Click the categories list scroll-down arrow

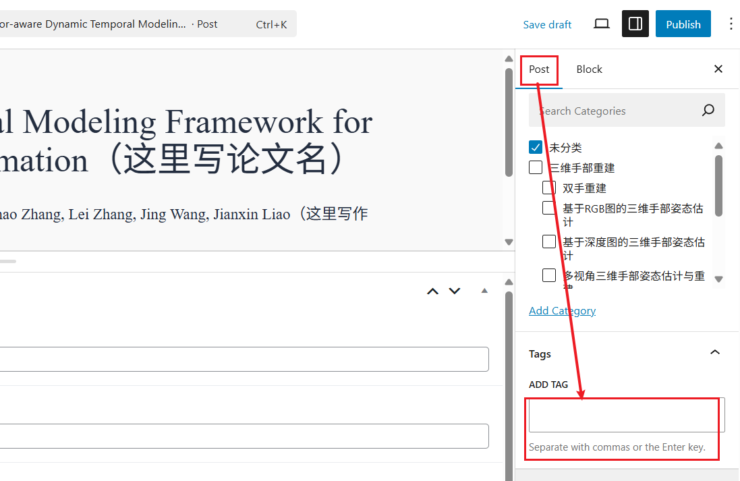[718, 279]
